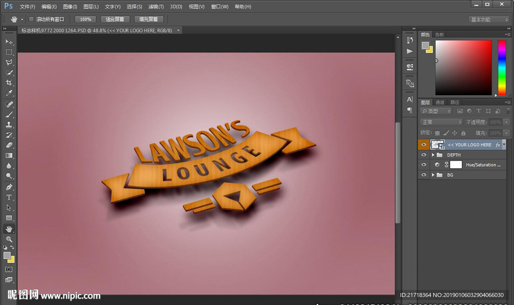Open the 窗口(W) menu
This screenshot has width=514, height=305.
click(220, 7)
